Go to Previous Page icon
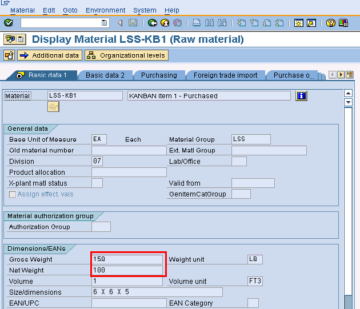Screen dimensions: 360x309 pos(254,23)
